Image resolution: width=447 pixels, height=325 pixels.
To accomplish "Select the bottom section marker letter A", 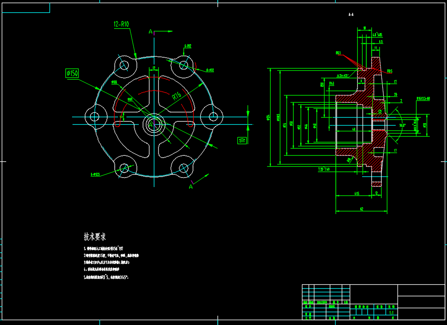I will [191, 187].
